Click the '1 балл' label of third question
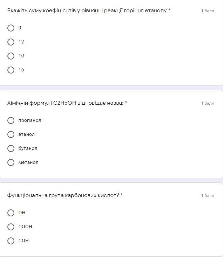This screenshot has width=223, height=257. coord(208,196)
